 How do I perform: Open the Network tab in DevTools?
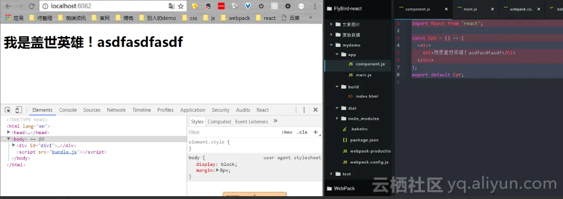[x=116, y=110]
